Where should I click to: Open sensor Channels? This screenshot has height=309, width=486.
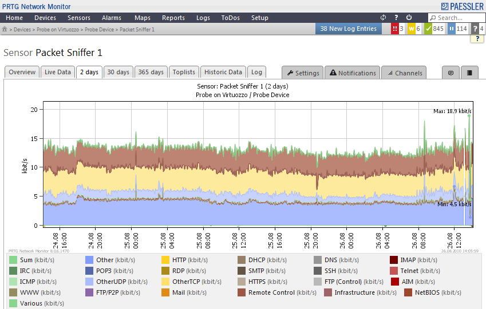click(x=404, y=73)
